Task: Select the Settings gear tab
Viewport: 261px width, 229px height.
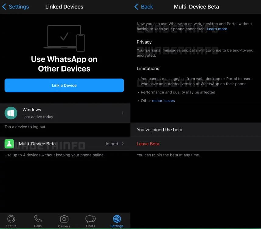Action: point(117,219)
